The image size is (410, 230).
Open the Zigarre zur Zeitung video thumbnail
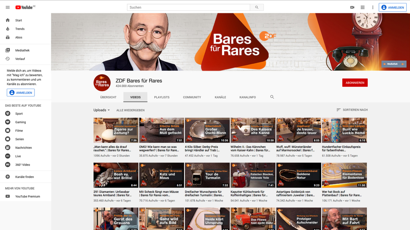116,130
